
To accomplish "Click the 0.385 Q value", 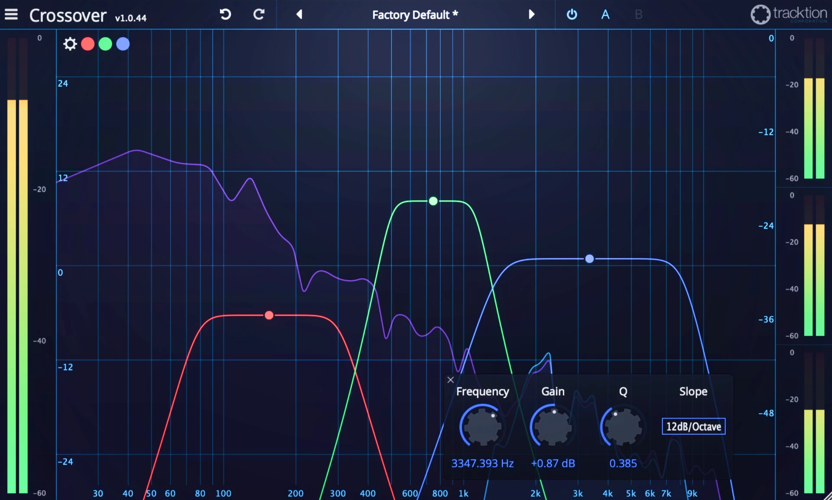I will [623, 463].
